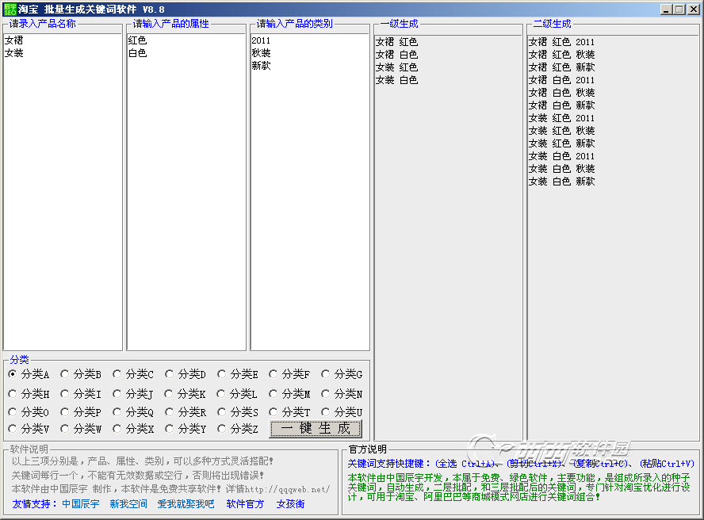The height and width of the screenshot is (520, 704).
Task: Close the keyword generator window
Action: point(692,9)
